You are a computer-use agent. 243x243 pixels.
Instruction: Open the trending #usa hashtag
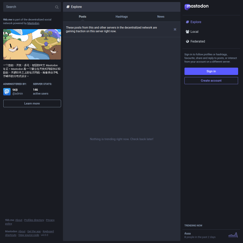pyautogui.click(x=188, y=233)
